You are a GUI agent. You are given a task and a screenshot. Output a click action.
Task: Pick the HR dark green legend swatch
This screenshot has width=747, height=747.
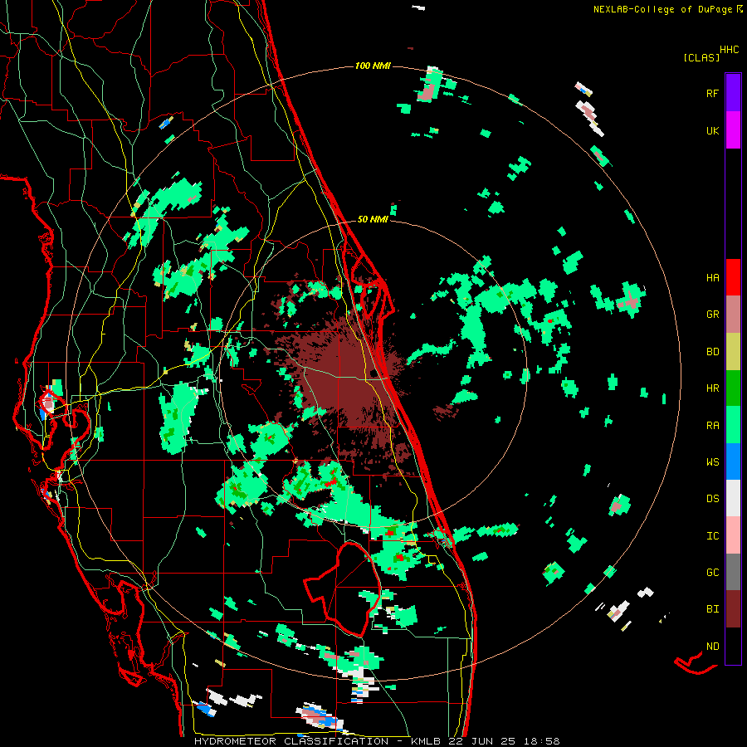(x=733, y=388)
